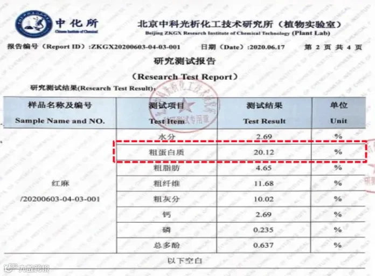Click the 测试项目 column header
Screen dimensions: 375x276
tap(166, 105)
